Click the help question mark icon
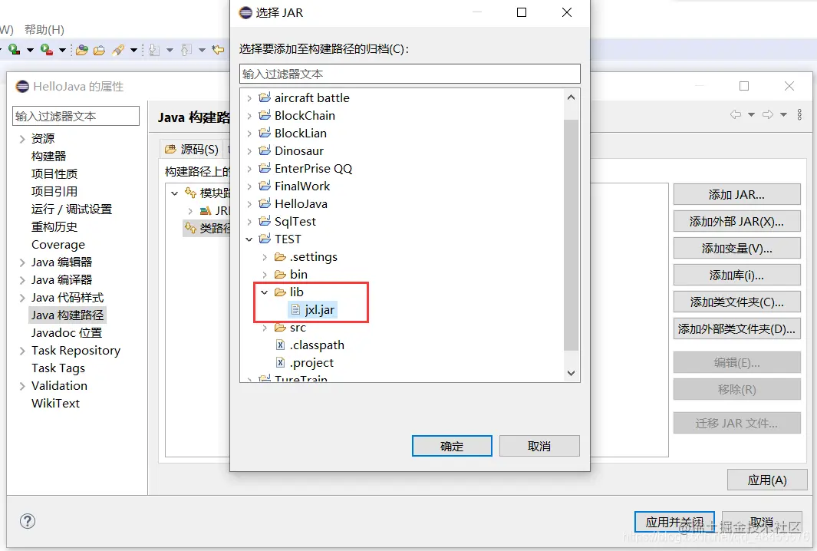This screenshot has height=551, width=817. [27, 521]
